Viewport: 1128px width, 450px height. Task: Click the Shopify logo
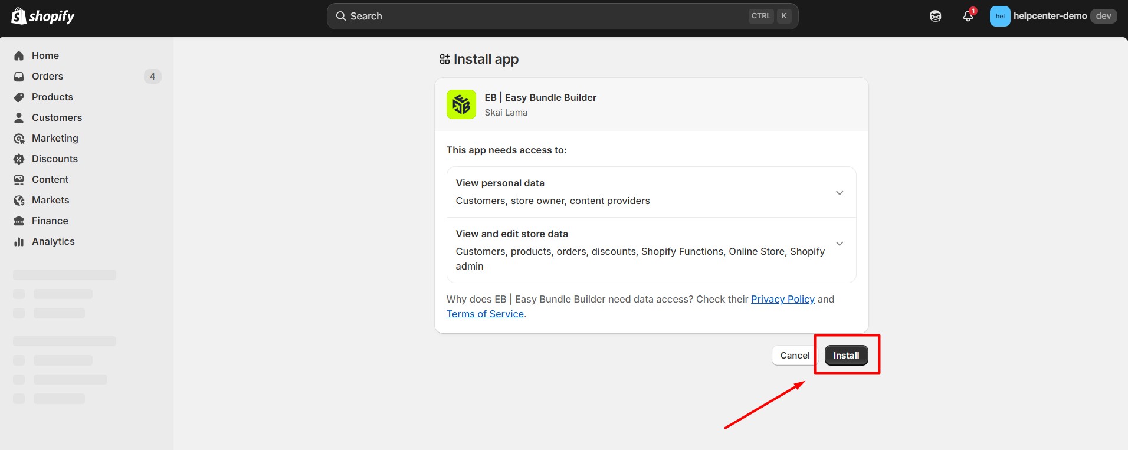click(x=43, y=16)
